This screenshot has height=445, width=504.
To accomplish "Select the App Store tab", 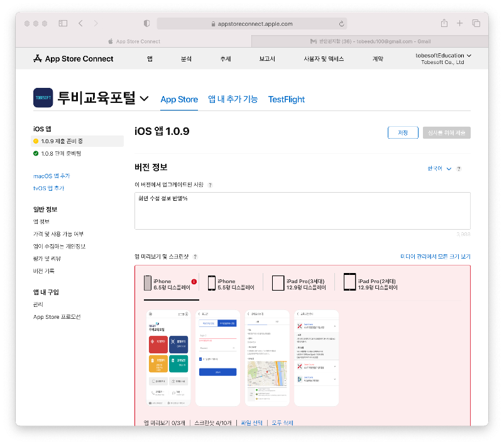I will point(179,100).
